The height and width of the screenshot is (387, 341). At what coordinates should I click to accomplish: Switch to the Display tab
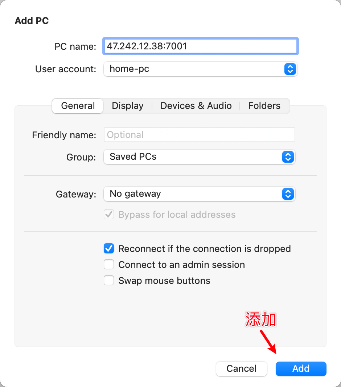[x=128, y=106]
